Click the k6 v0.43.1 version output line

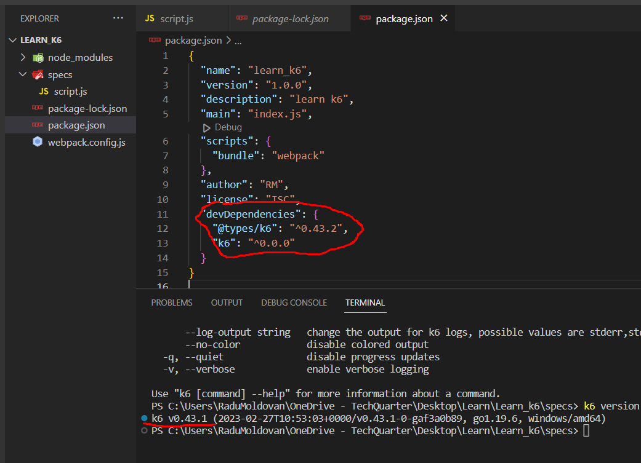coord(378,419)
